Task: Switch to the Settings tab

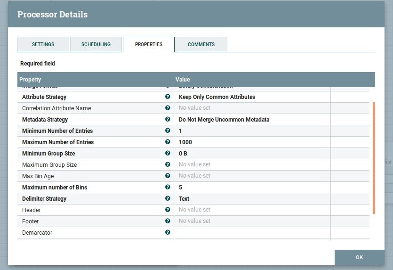Action: click(43, 44)
